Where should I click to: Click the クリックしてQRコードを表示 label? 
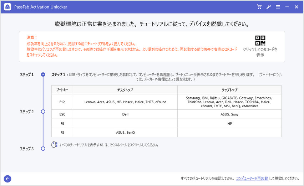[x=260, y=52]
